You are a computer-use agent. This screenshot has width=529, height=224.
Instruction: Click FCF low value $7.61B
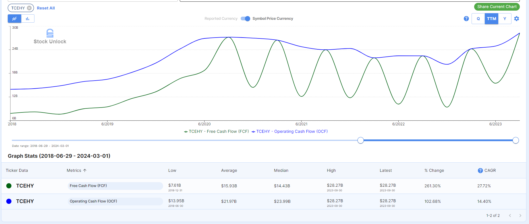pyautogui.click(x=175, y=185)
